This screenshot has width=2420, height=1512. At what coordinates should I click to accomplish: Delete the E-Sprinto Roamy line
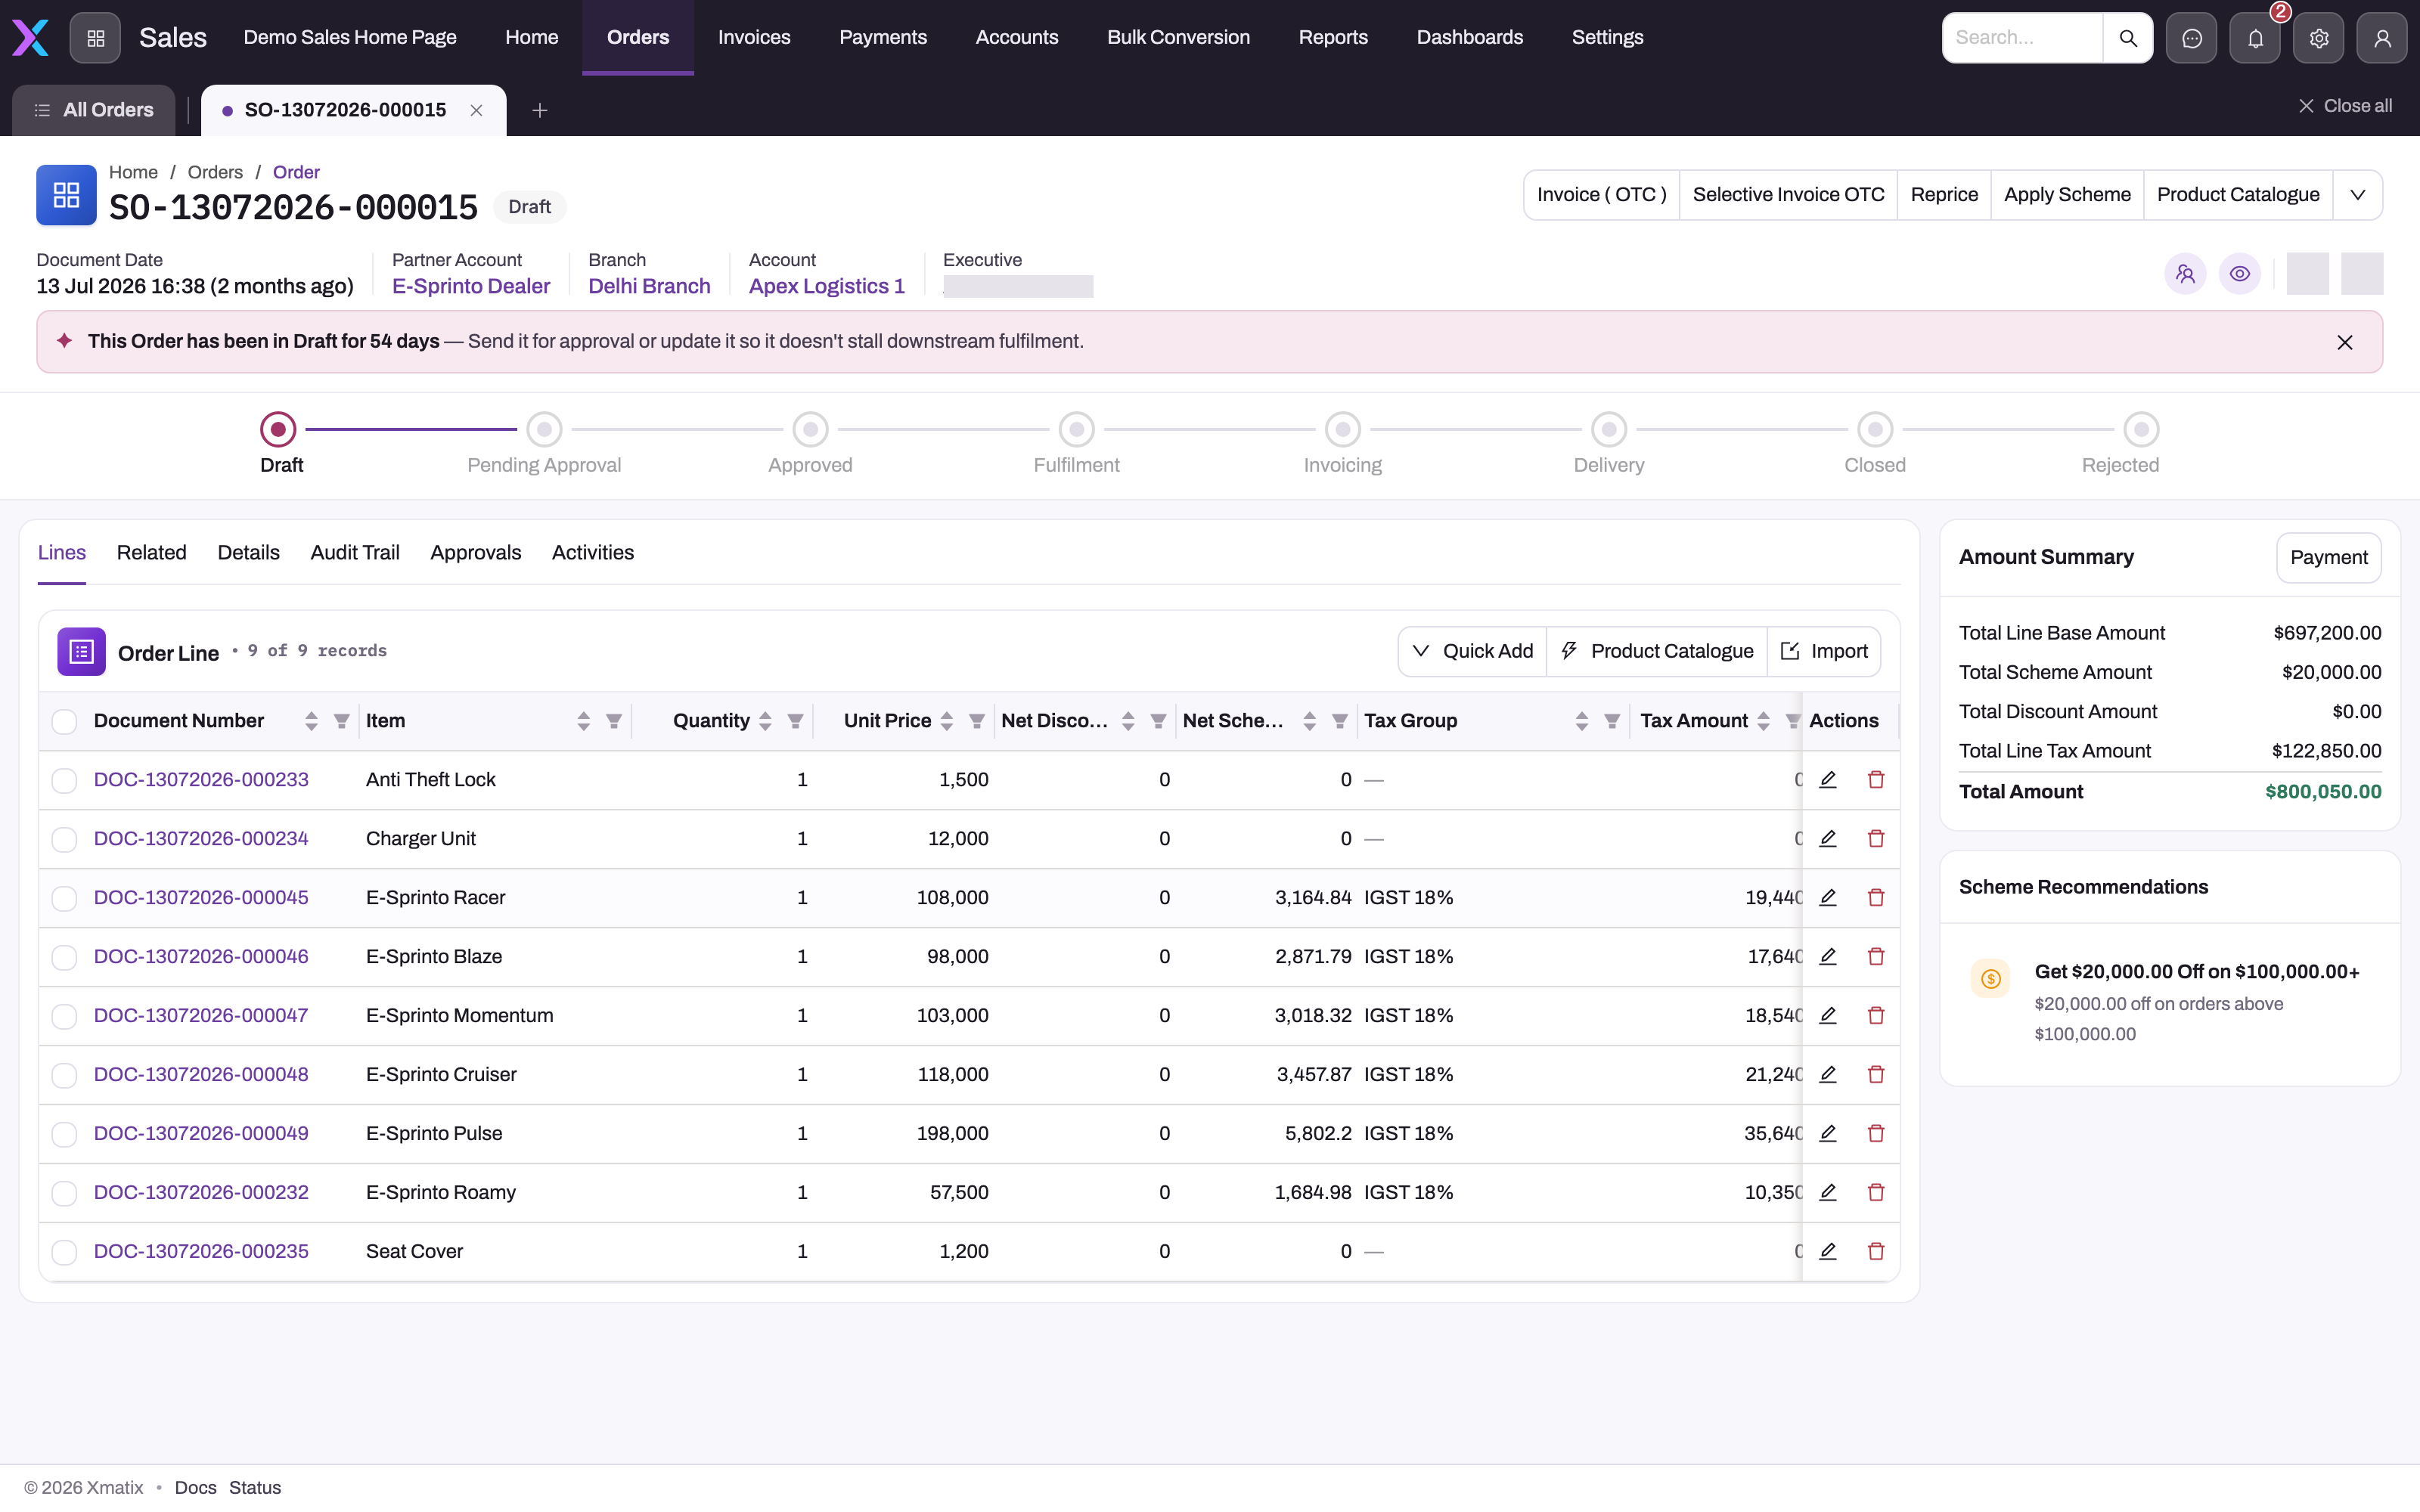(x=1875, y=1192)
